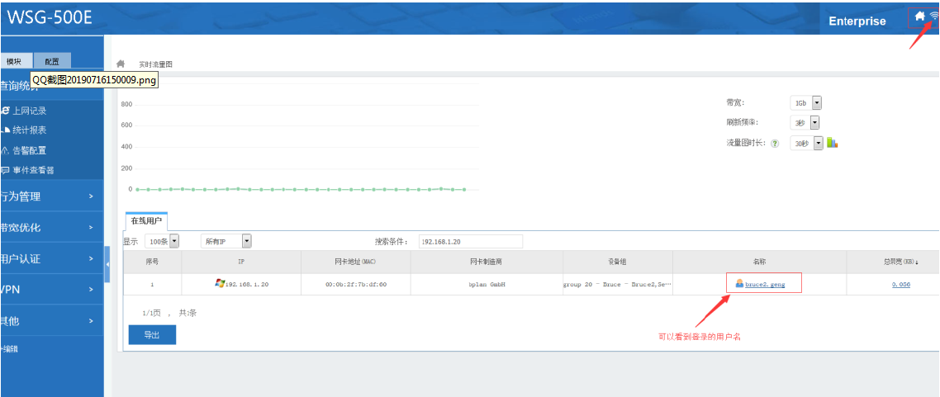
Task: Expand the 带宽优化 sidebar section
Action: [x=51, y=228]
